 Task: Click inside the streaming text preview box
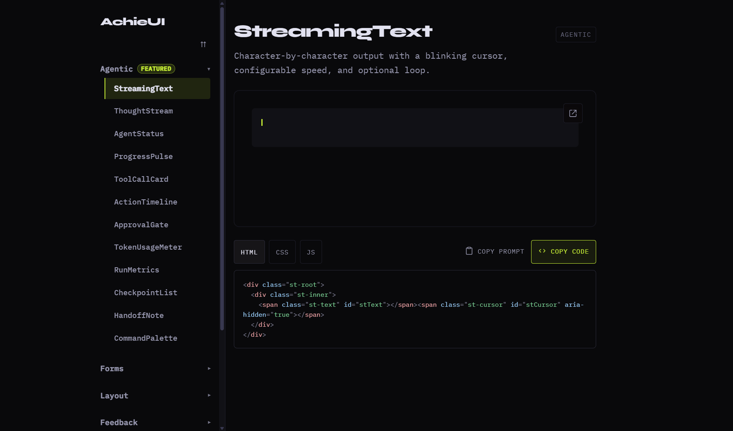414,128
